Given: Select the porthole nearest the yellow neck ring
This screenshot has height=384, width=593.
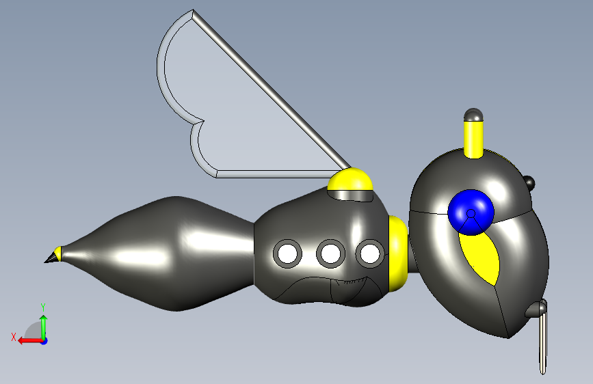Looking at the screenshot, I should (x=370, y=253).
